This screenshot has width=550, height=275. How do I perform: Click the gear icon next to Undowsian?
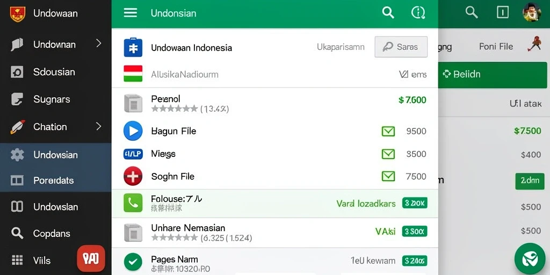click(17, 155)
